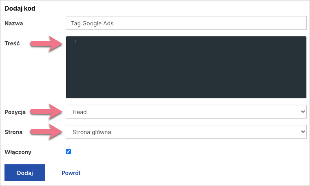Click line number 1 in the code gutter
Viewport: 310px width, 186px height.
tap(75, 42)
